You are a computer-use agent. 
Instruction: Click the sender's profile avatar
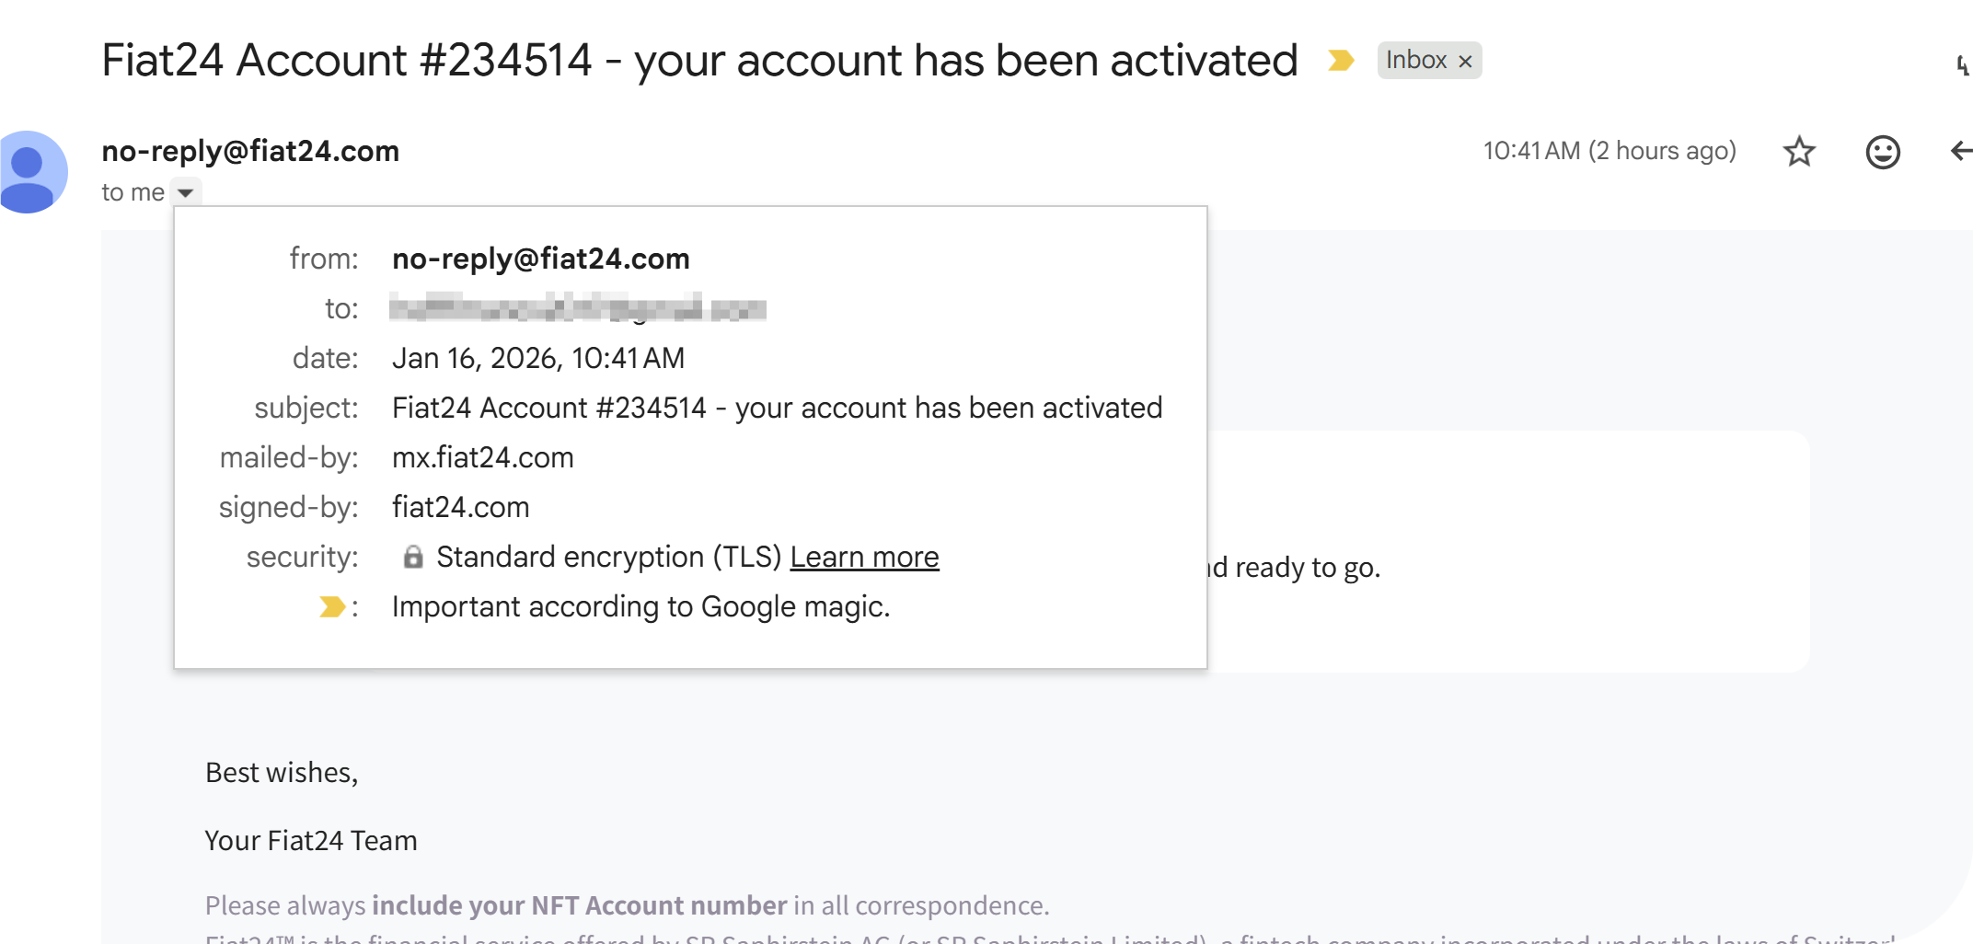click(x=31, y=172)
